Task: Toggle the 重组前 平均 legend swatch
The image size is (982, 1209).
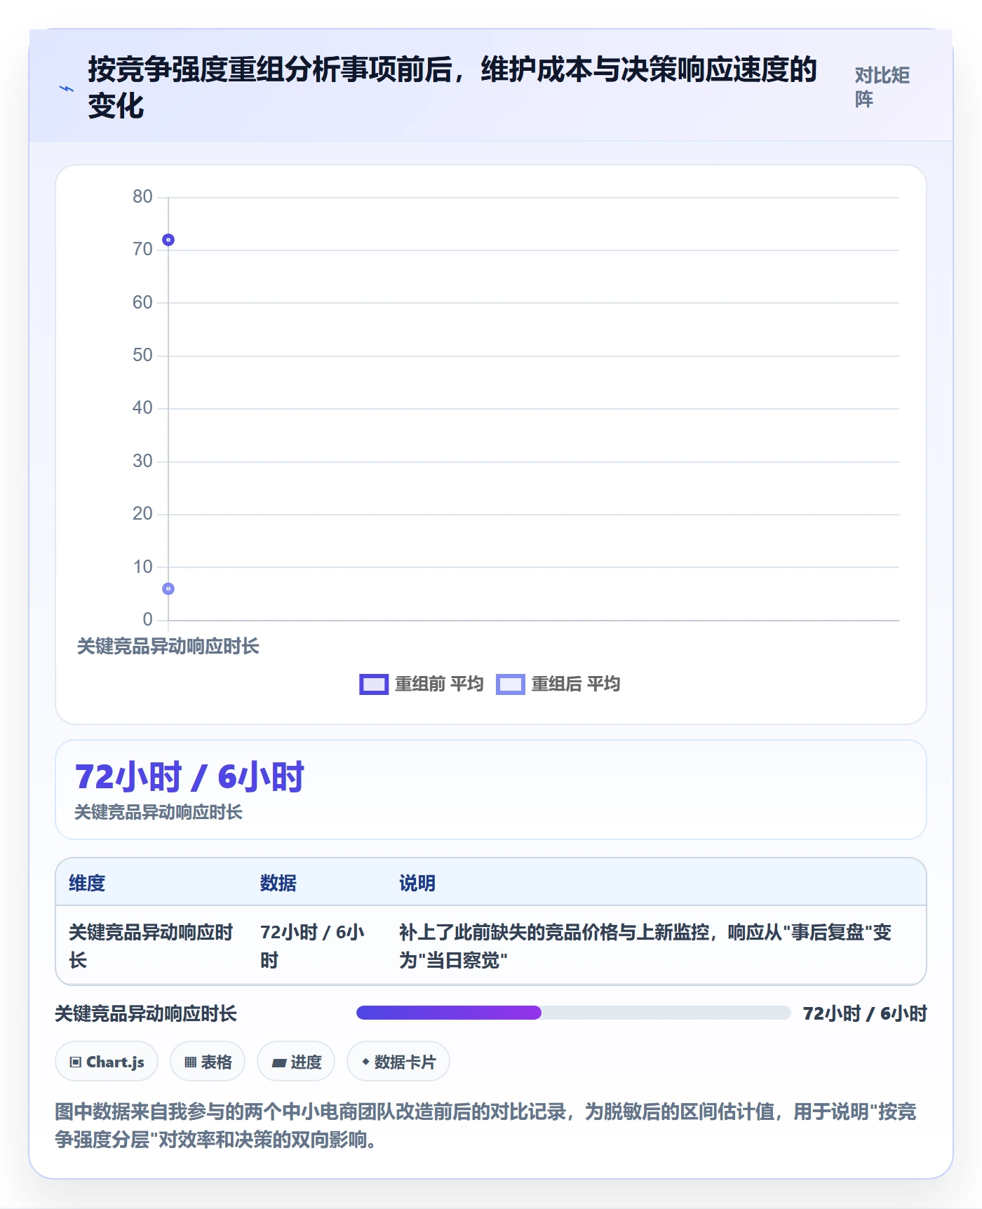Action: pos(374,684)
